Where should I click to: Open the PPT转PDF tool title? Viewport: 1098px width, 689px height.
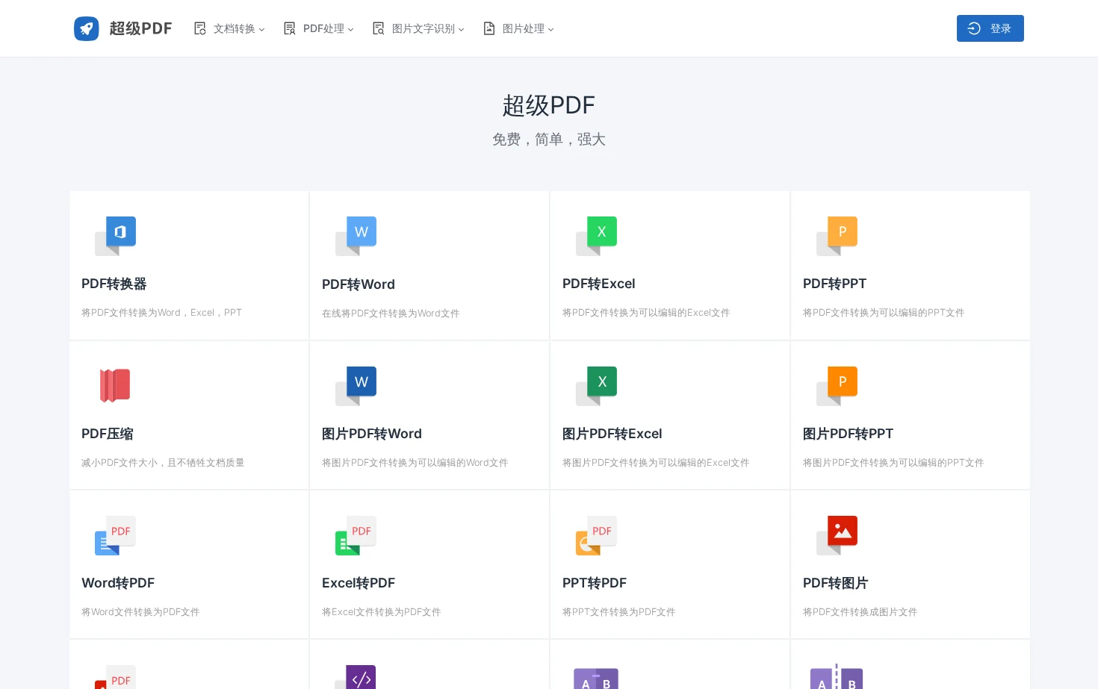(595, 583)
